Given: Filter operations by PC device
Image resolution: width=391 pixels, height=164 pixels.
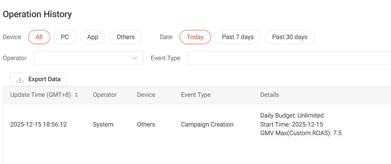Looking at the screenshot, I should 65,37.
